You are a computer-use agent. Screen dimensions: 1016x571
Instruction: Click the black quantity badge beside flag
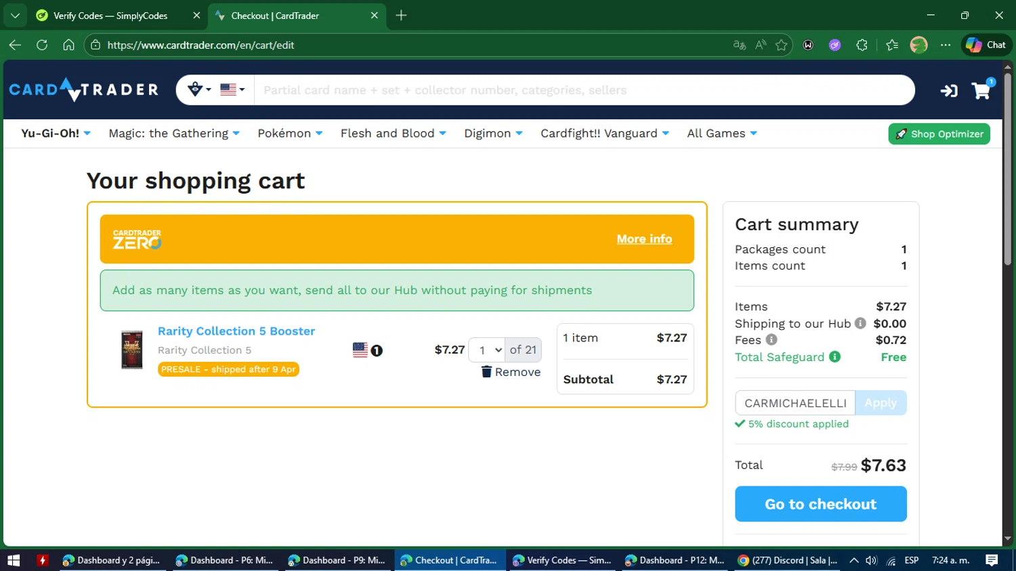pyautogui.click(x=377, y=351)
